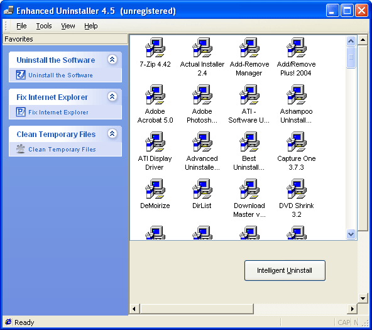Select the Actual Installer 2.4 icon

point(202,47)
